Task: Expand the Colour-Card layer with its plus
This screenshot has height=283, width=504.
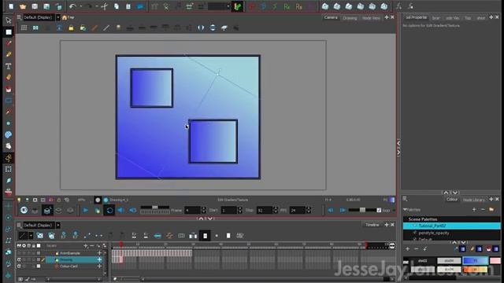Action: 100,266
